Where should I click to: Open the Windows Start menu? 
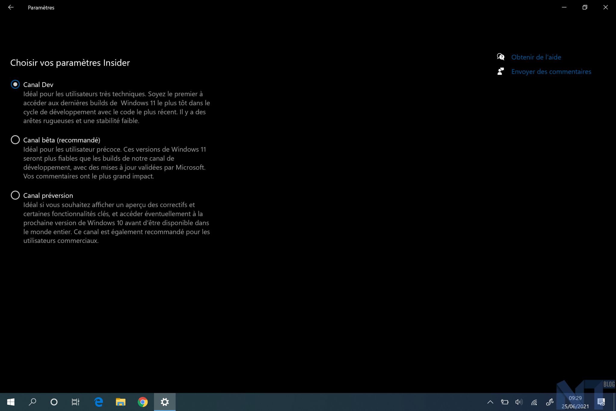[11, 402]
